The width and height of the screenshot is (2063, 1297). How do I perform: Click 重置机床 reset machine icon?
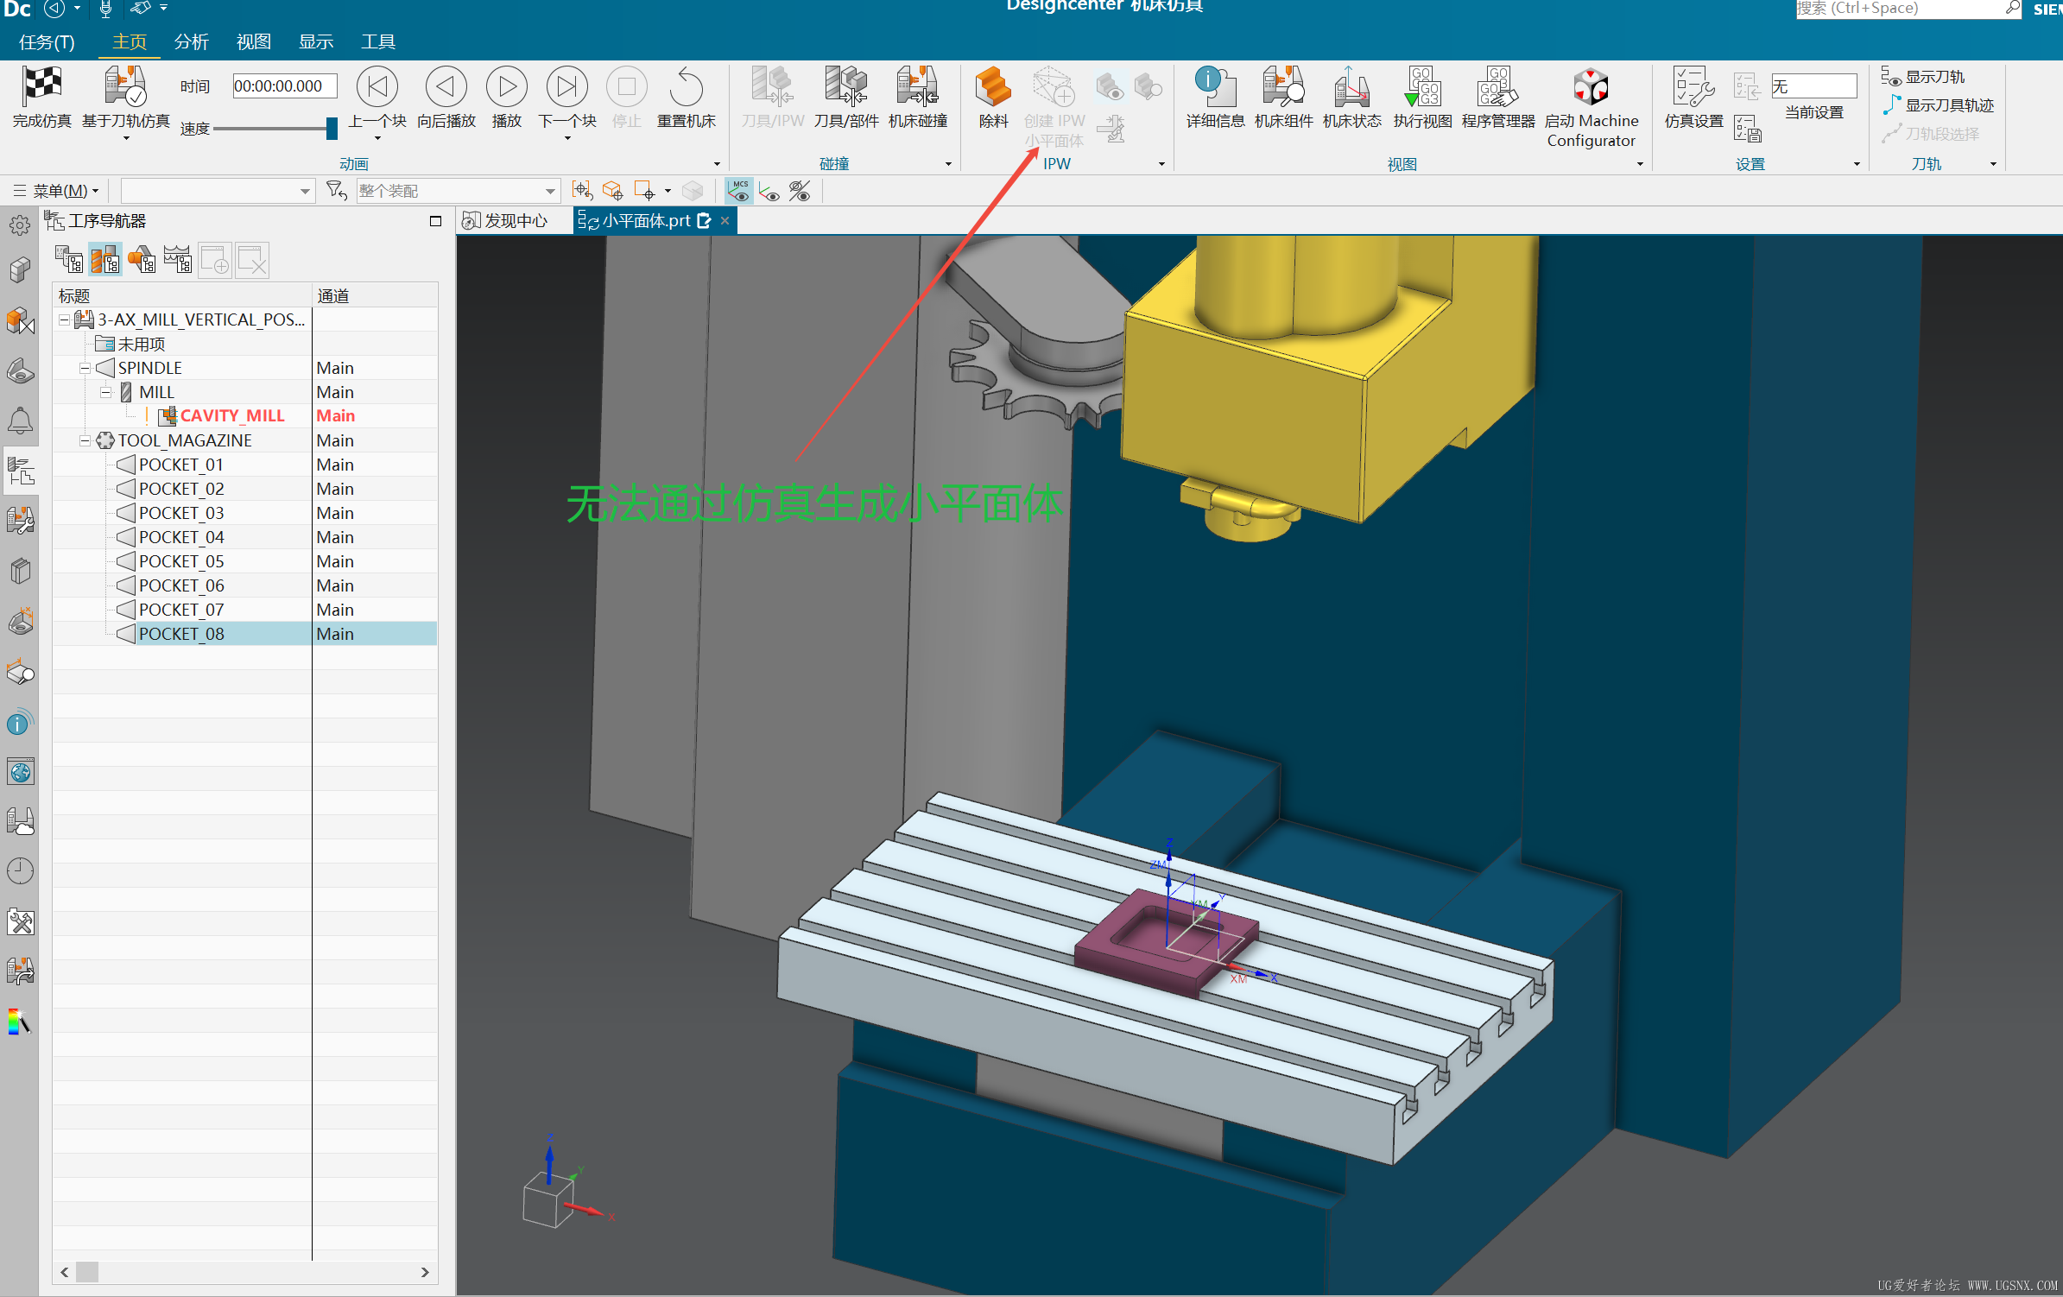[x=687, y=86]
